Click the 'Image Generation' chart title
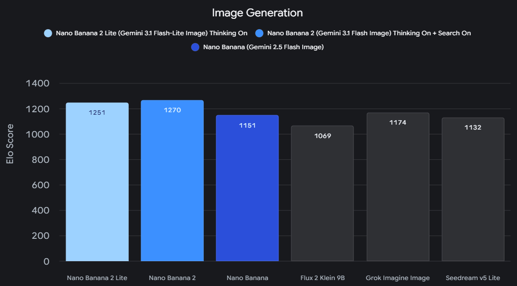This screenshot has height=286, width=517. point(257,13)
